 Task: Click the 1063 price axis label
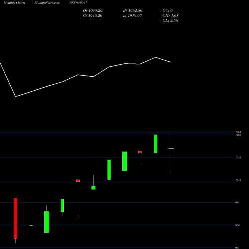tap(238, 132)
